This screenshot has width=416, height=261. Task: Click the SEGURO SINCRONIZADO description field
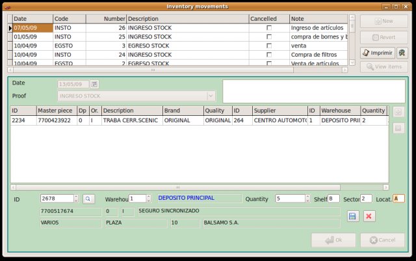pyautogui.click(x=239, y=212)
